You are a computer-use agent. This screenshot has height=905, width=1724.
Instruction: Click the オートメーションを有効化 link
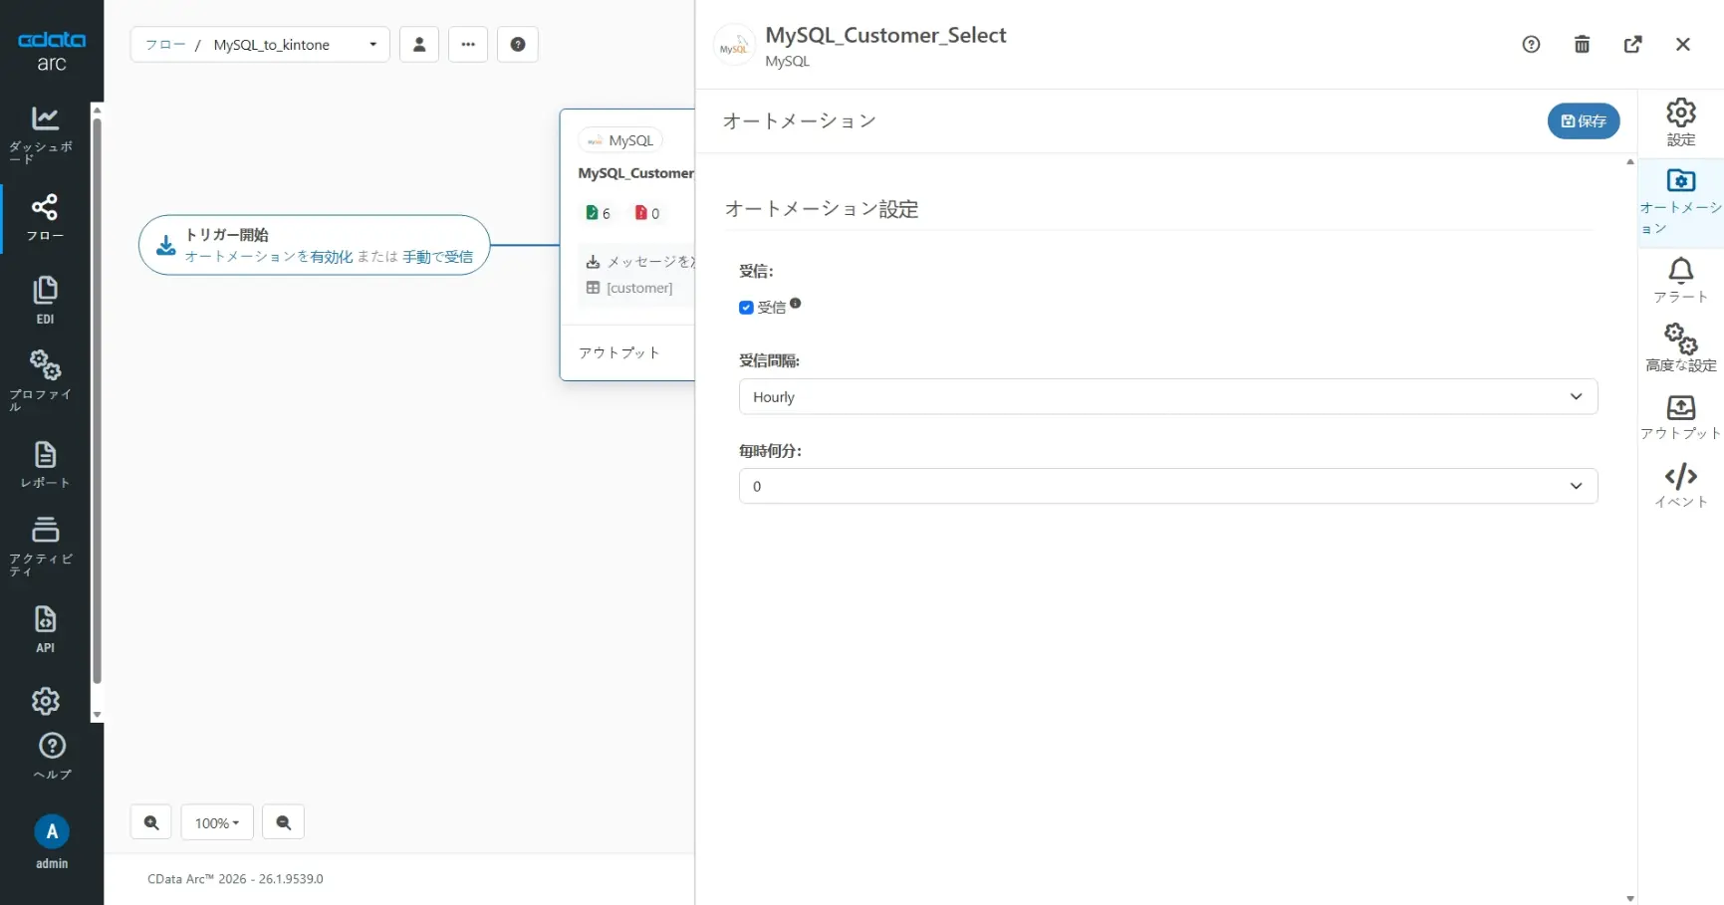pyautogui.click(x=269, y=257)
